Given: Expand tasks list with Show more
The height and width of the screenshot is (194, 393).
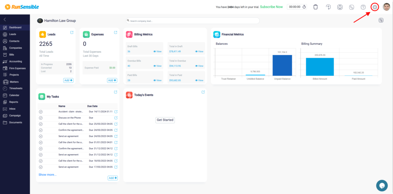Looking at the screenshot, I should pos(47,174).
